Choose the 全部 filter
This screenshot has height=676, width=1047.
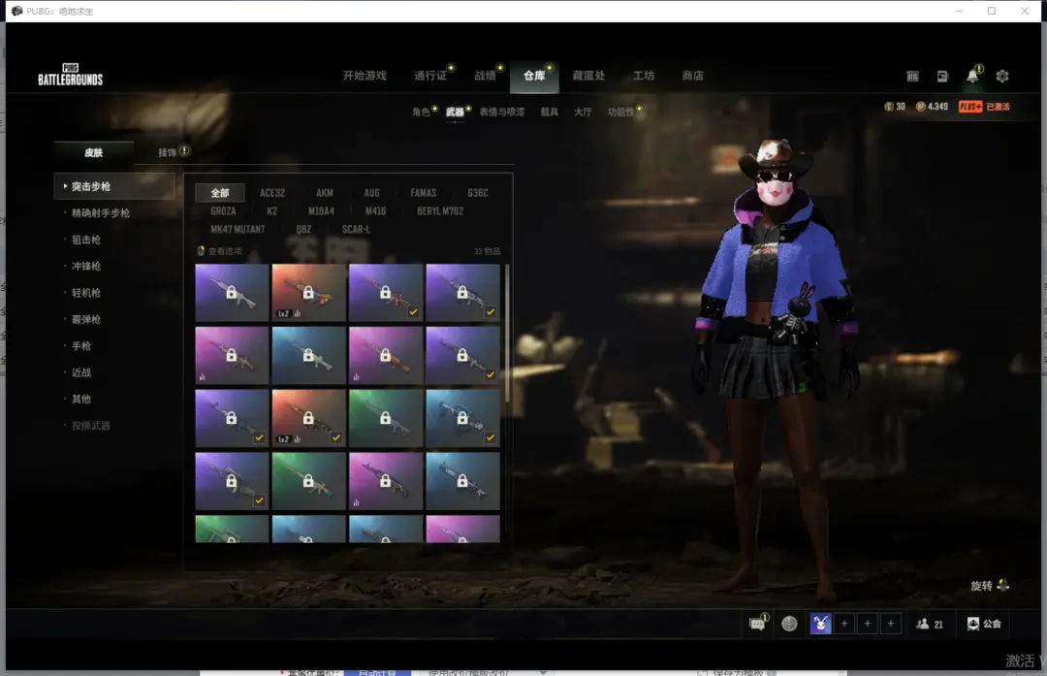pyautogui.click(x=220, y=192)
